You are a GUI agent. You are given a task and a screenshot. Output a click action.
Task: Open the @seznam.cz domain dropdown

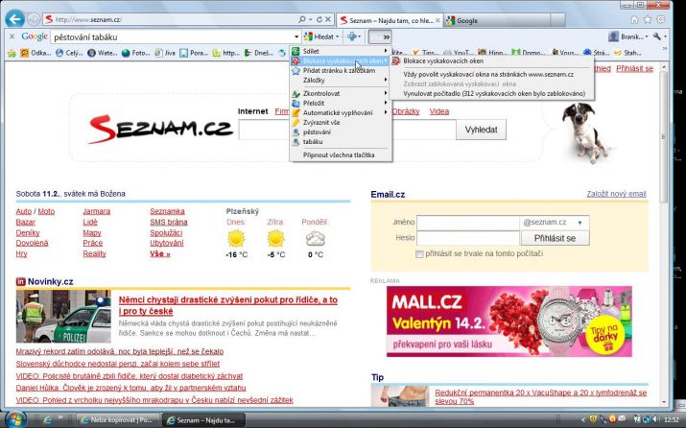[x=555, y=223]
